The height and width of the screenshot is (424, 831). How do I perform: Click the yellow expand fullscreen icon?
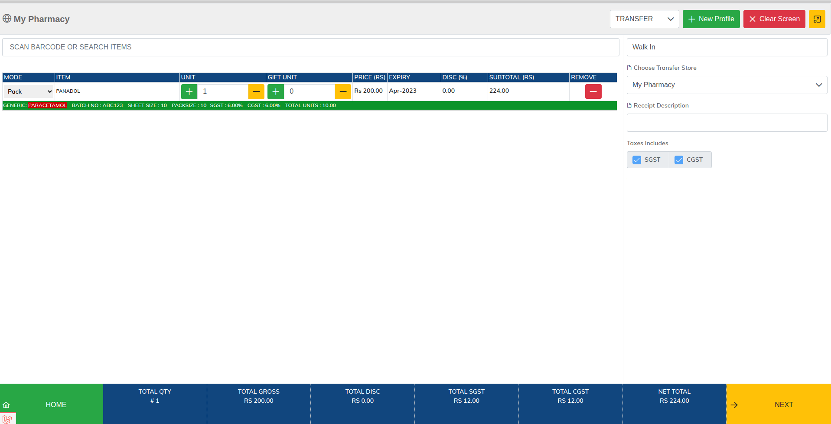(x=817, y=19)
